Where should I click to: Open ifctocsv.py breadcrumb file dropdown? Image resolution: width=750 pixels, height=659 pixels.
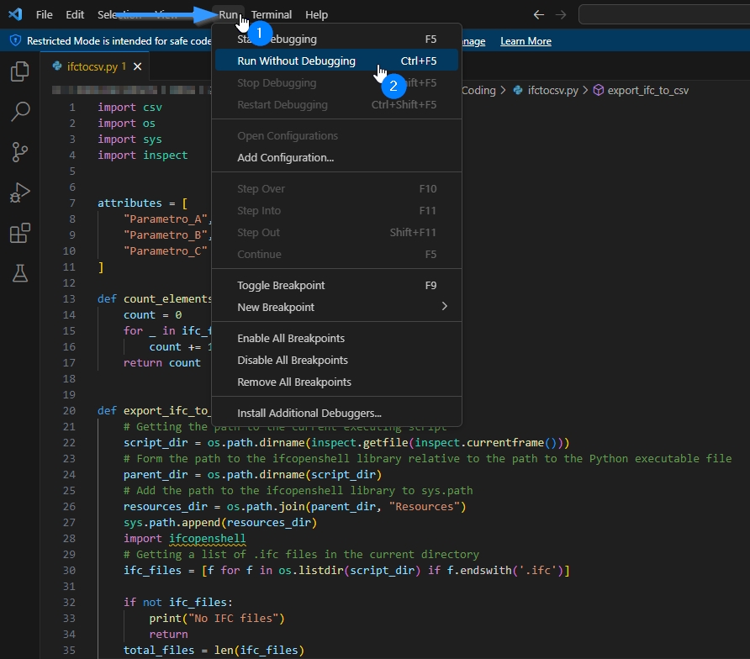(x=552, y=90)
